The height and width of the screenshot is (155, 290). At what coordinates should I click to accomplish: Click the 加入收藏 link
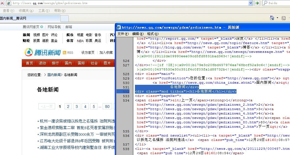tap(106, 53)
